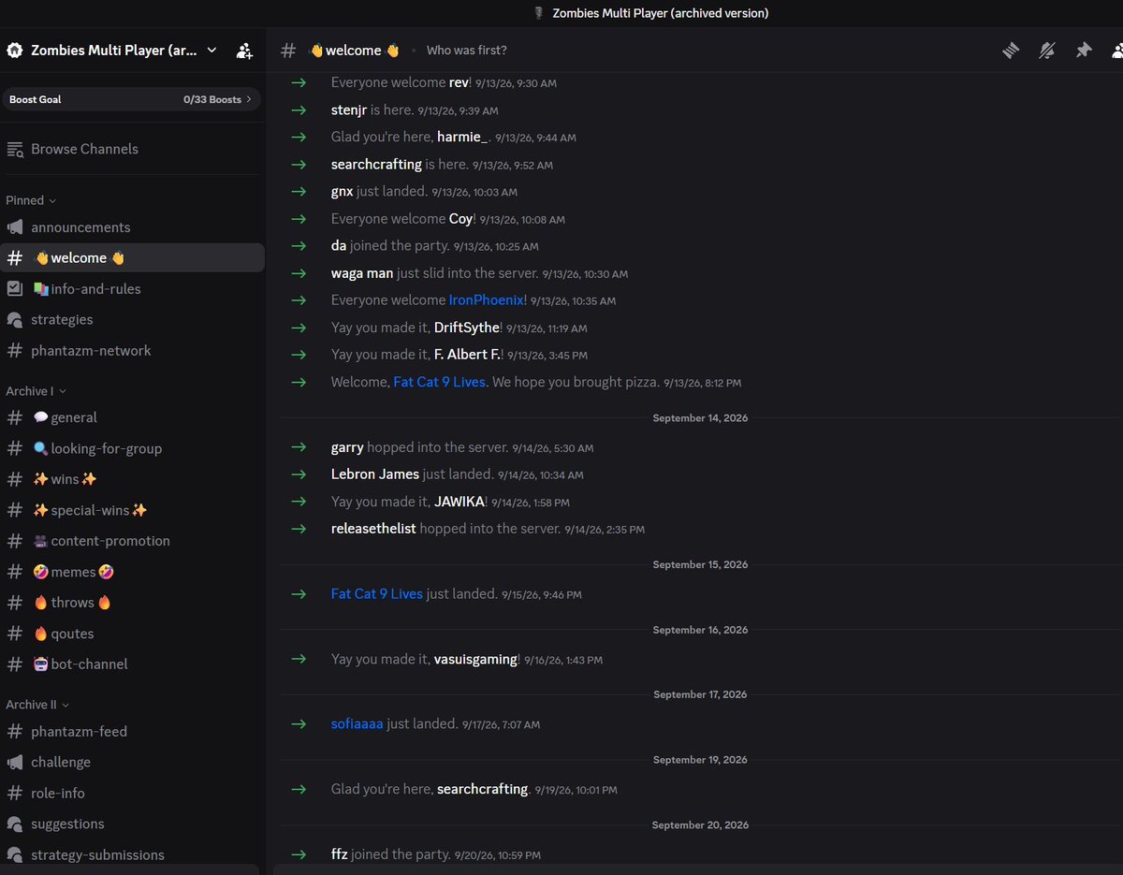Click username DriftSythe
The width and height of the screenshot is (1123, 875).
[467, 328]
